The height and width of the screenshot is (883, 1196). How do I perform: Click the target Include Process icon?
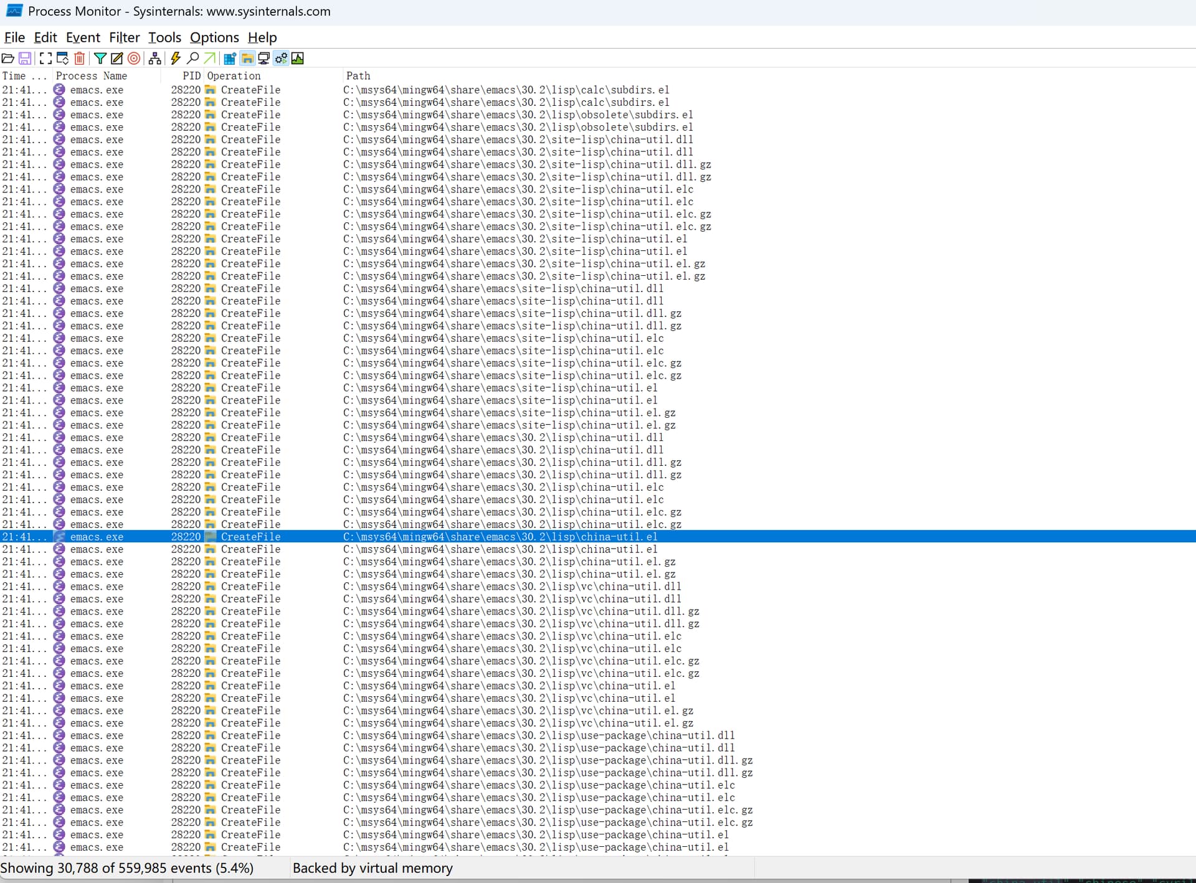[133, 59]
